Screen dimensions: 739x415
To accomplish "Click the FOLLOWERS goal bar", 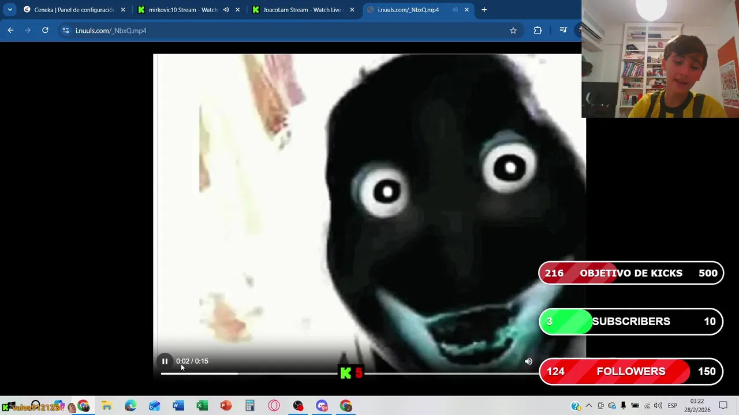I will [631, 372].
